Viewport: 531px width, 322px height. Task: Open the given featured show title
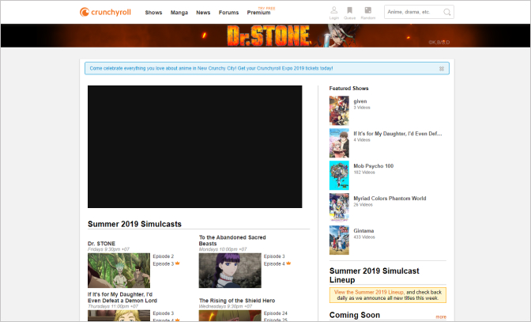point(360,101)
